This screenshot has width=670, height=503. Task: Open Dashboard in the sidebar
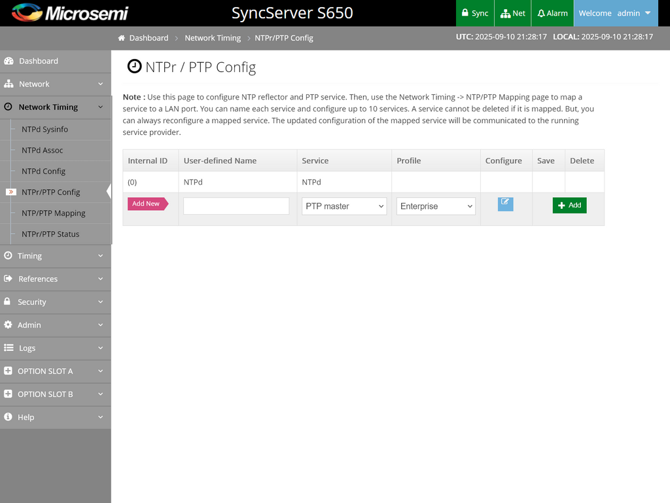56,61
